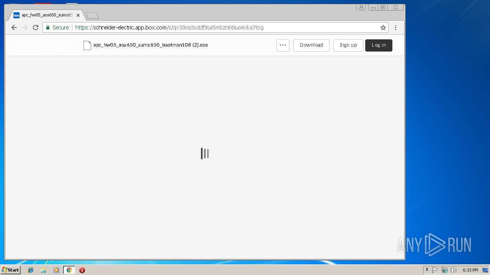
Task: Click the file document icon
Action: pyautogui.click(x=87, y=45)
